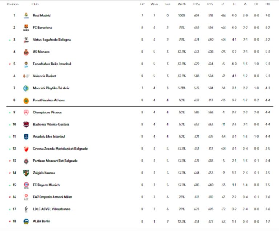279x231 pixels.
Task: Click the Virtus Segafredo Bologna logo
Action: [26, 40]
